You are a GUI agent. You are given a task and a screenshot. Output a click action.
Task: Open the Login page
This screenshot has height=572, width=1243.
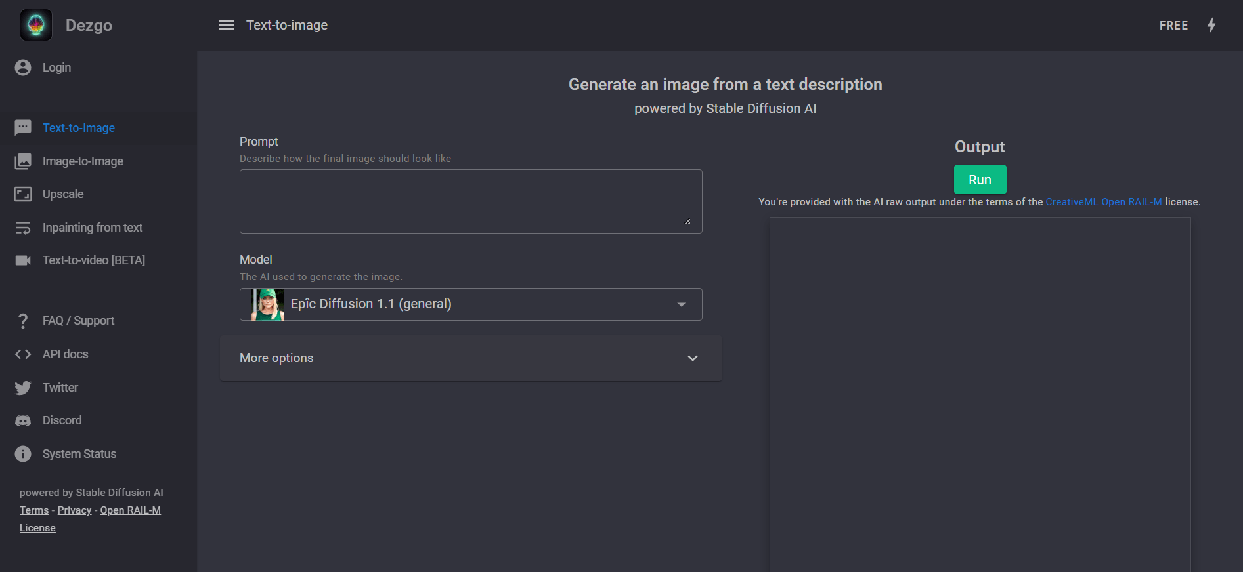[x=98, y=68]
